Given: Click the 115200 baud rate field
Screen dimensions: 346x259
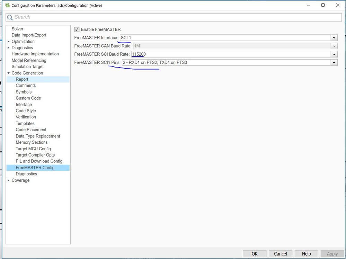Looking at the screenshot, I should (231, 54).
